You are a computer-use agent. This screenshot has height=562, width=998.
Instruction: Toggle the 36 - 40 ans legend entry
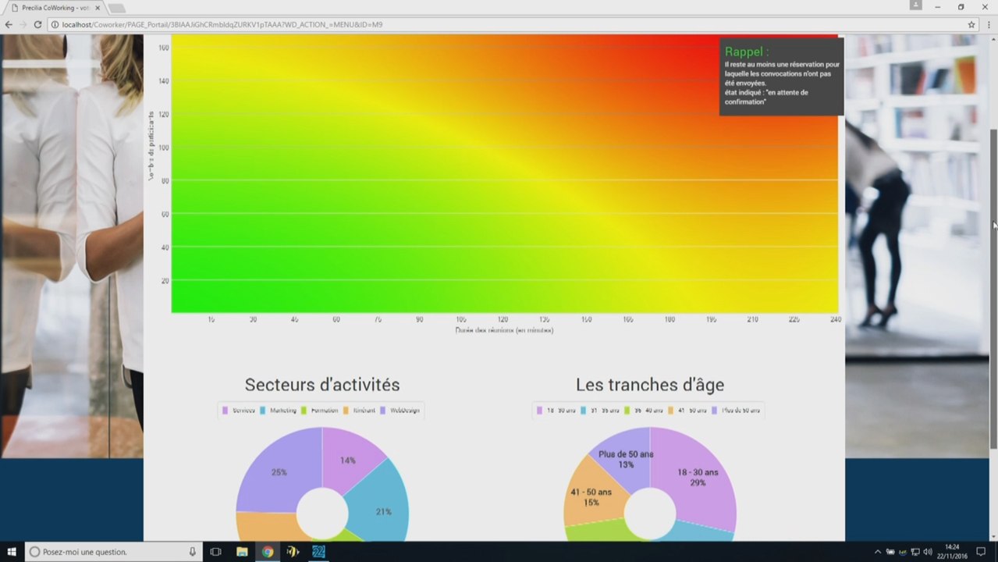point(644,411)
